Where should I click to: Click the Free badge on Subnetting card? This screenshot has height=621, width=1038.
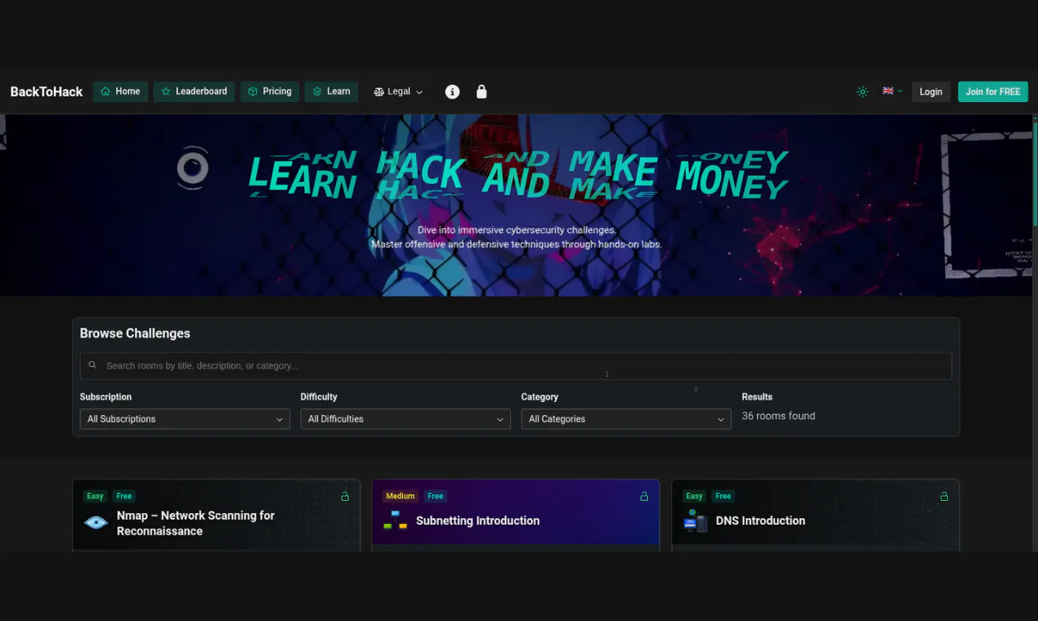(436, 496)
